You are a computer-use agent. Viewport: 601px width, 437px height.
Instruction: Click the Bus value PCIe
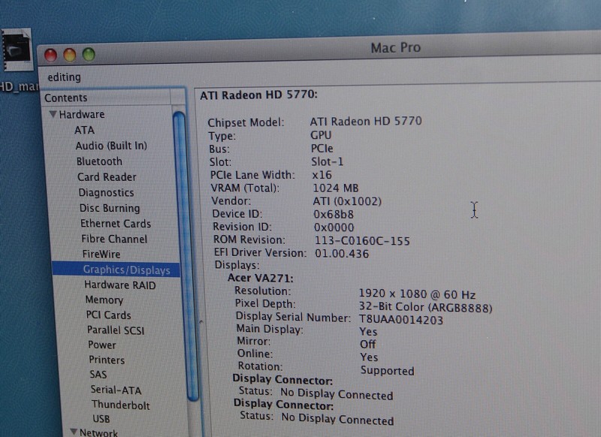click(x=322, y=149)
